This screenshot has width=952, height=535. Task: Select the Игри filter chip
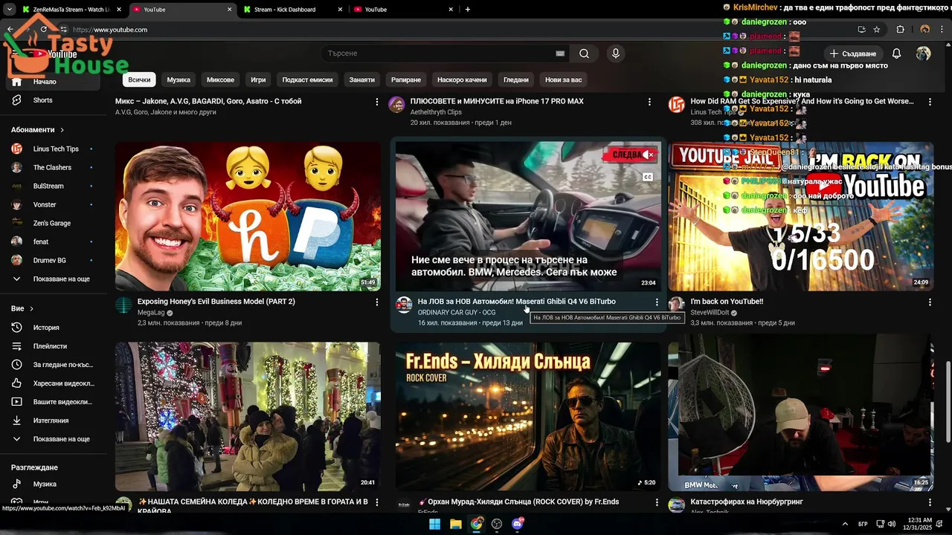(258, 80)
